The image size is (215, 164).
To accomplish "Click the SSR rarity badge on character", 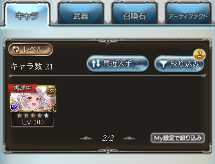I will [x=51, y=91].
